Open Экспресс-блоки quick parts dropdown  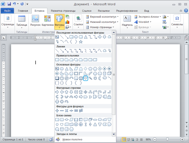(x=148, y=17)
